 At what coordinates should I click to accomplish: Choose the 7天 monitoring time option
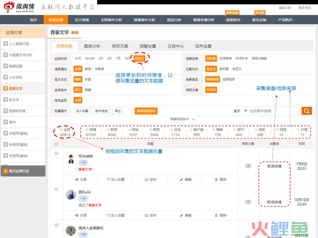click(x=118, y=58)
